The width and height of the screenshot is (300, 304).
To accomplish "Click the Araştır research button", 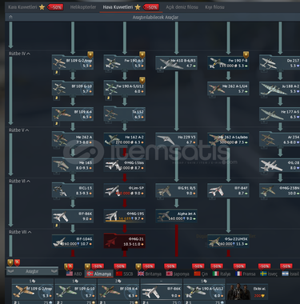I will click(x=32, y=271).
